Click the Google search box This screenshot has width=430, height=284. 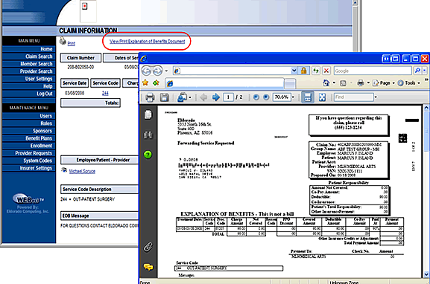click(373, 71)
